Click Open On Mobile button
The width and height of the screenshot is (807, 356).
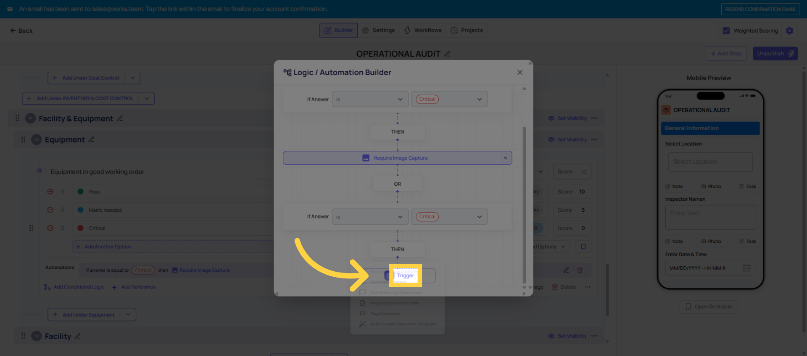[x=709, y=307]
